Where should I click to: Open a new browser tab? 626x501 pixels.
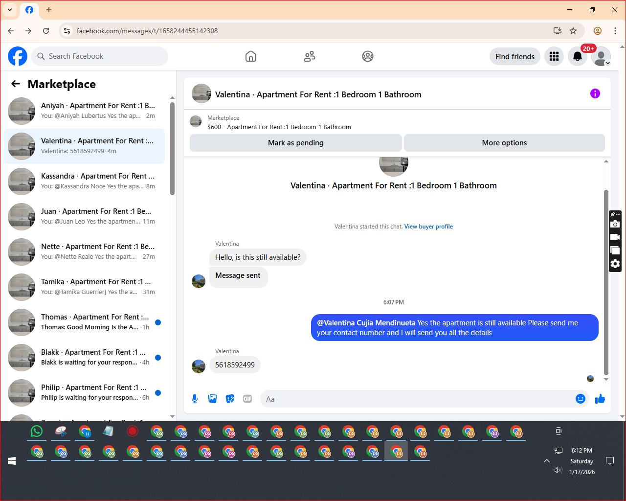[49, 10]
